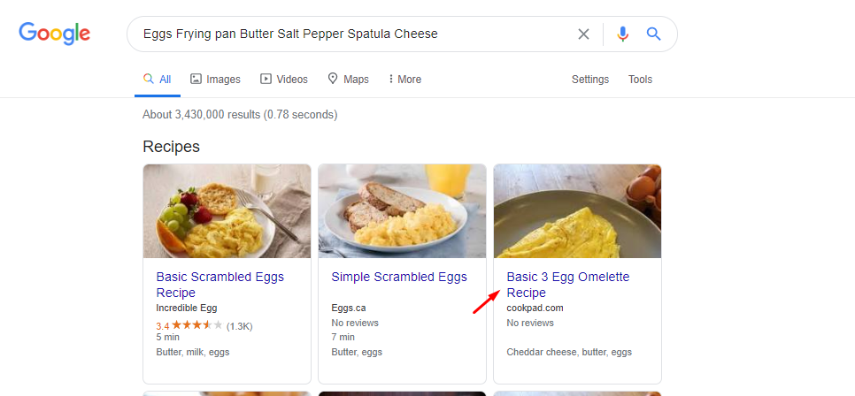
Task: Click the blue magnifier search button
Action: pos(653,34)
